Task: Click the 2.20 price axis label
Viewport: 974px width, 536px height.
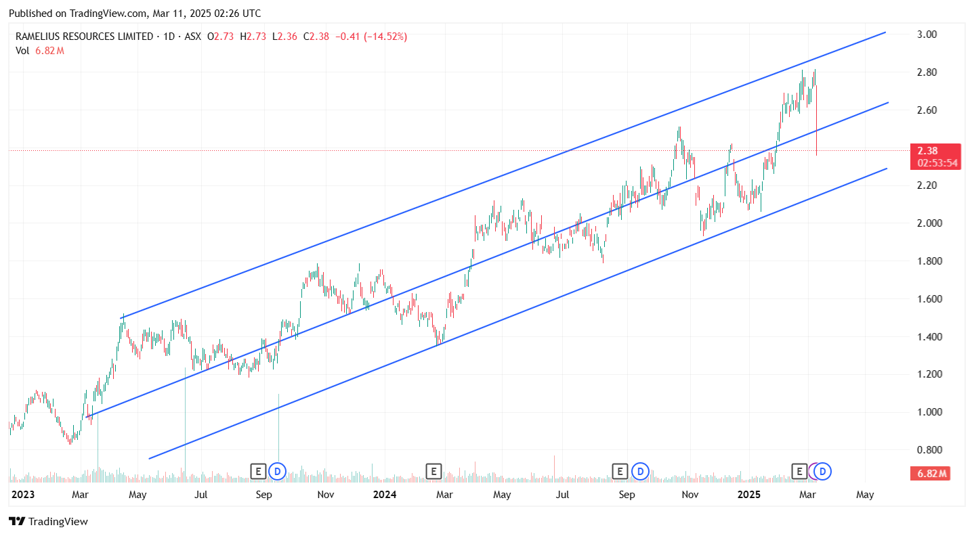Action: click(927, 185)
